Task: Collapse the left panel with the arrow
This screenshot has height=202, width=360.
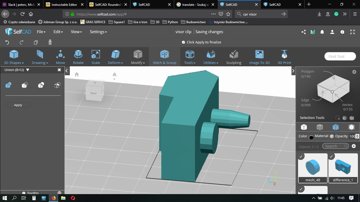Action: (67, 71)
